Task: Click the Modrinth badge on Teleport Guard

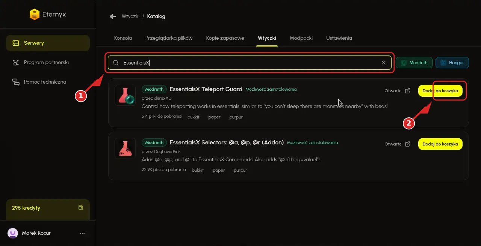Action: point(154,89)
